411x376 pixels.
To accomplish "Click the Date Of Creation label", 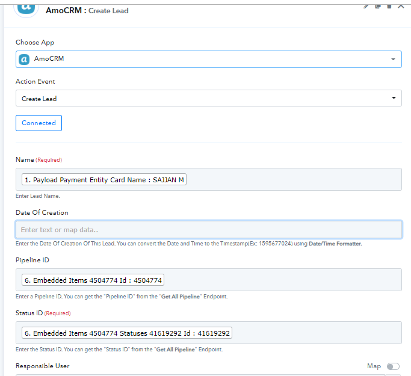I will point(42,212).
